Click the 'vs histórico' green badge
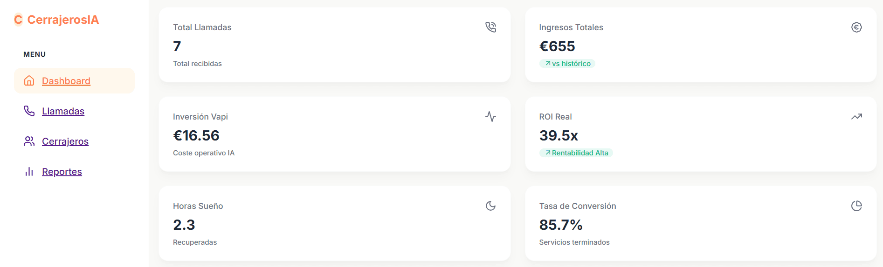 click(x=567, y=64)
